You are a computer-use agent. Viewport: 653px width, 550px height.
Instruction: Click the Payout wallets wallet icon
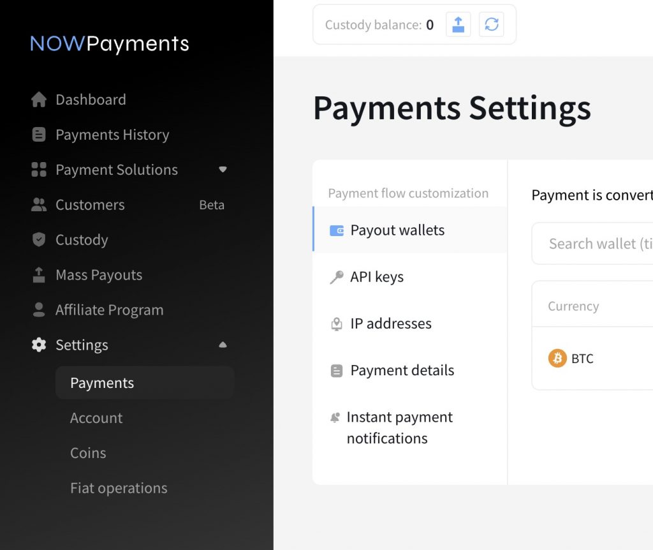337,230
